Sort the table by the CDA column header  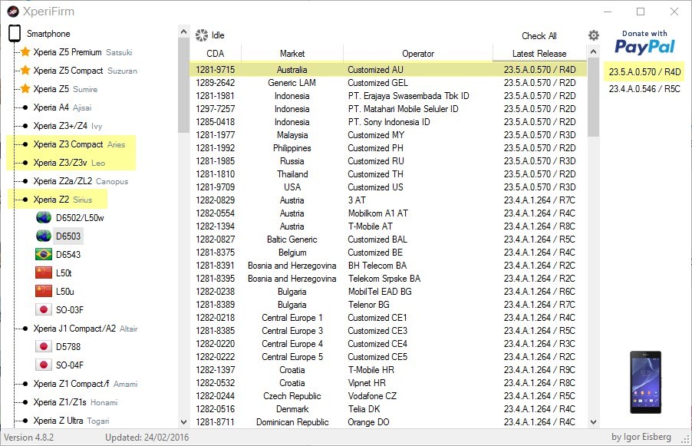tap(216, 54)
